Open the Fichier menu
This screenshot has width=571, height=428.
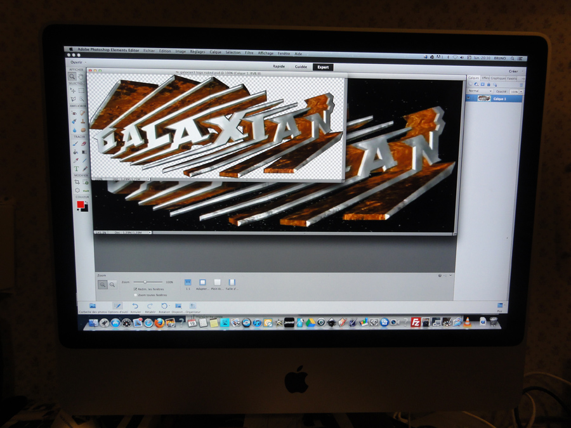point(149,51)
